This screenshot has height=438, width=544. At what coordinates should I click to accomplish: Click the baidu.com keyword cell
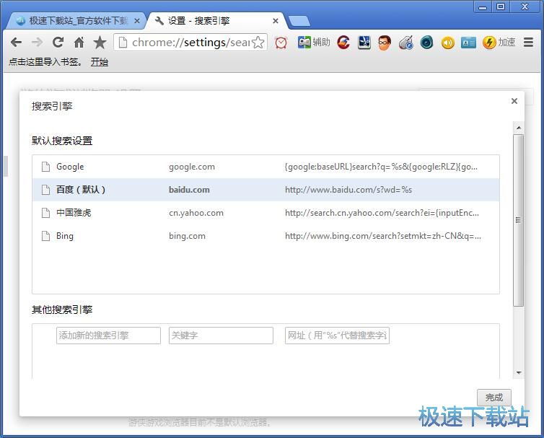click(189, 190)
